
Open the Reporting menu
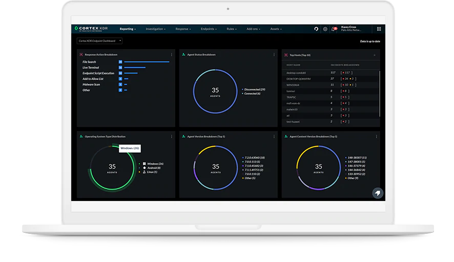tap(128, 29)
